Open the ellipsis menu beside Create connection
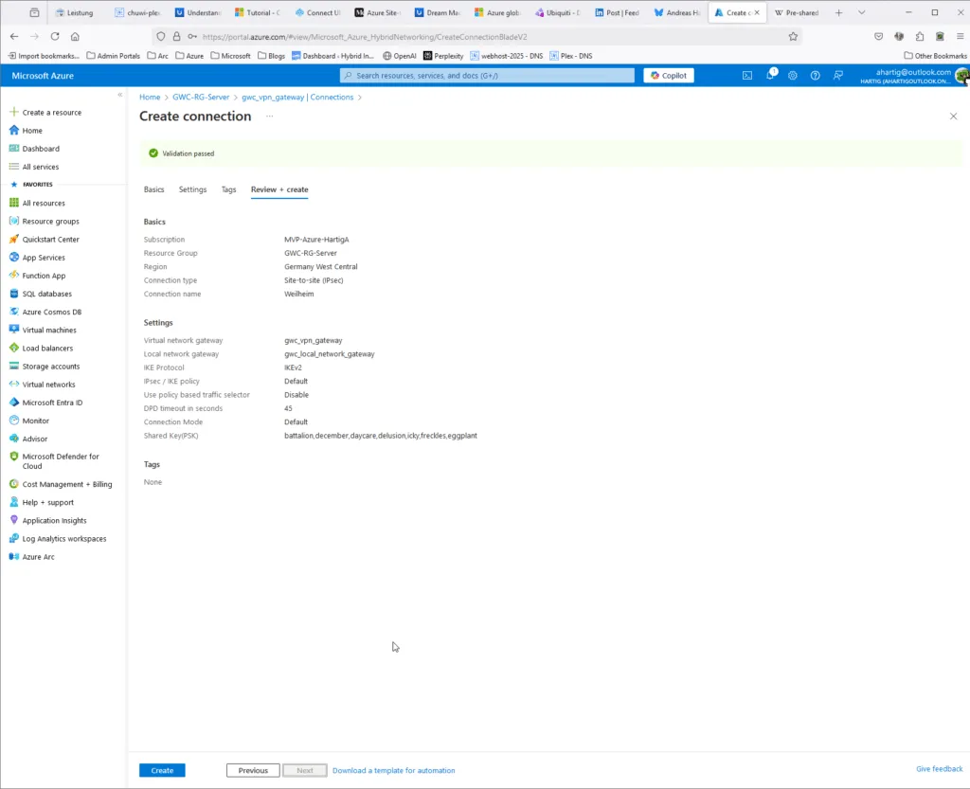This screenshot has width=970, height=789. pos(269,116)
